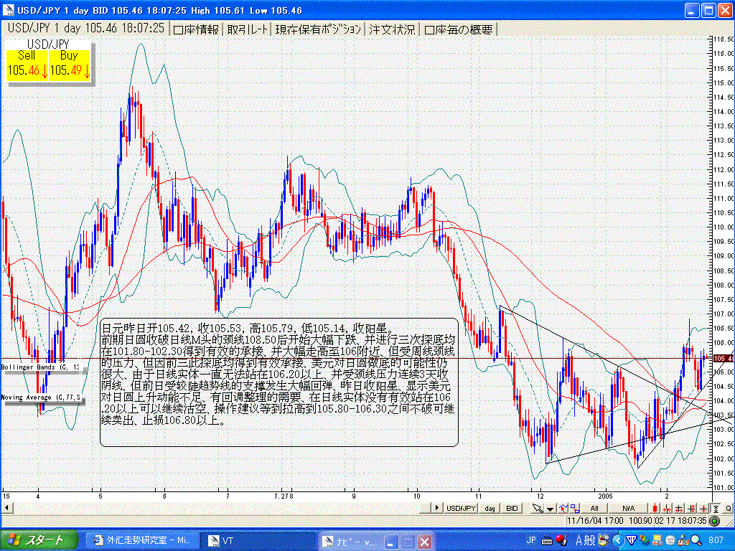This screenshot has width=735, height=551.
Task: Select the trend line drawing tool
Action: coord(563,509)
